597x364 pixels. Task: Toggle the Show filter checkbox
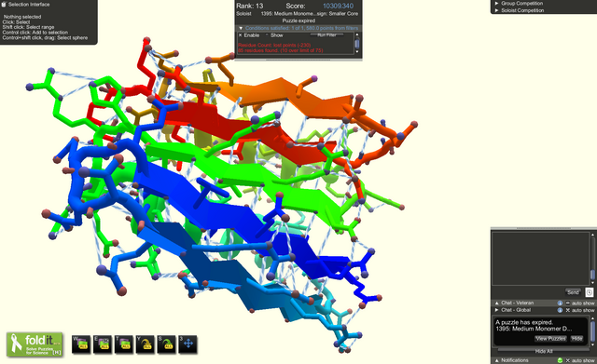click(x=267, y=35)
